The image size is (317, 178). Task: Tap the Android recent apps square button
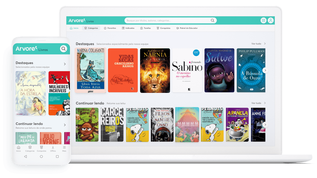(x=57, y=157)
